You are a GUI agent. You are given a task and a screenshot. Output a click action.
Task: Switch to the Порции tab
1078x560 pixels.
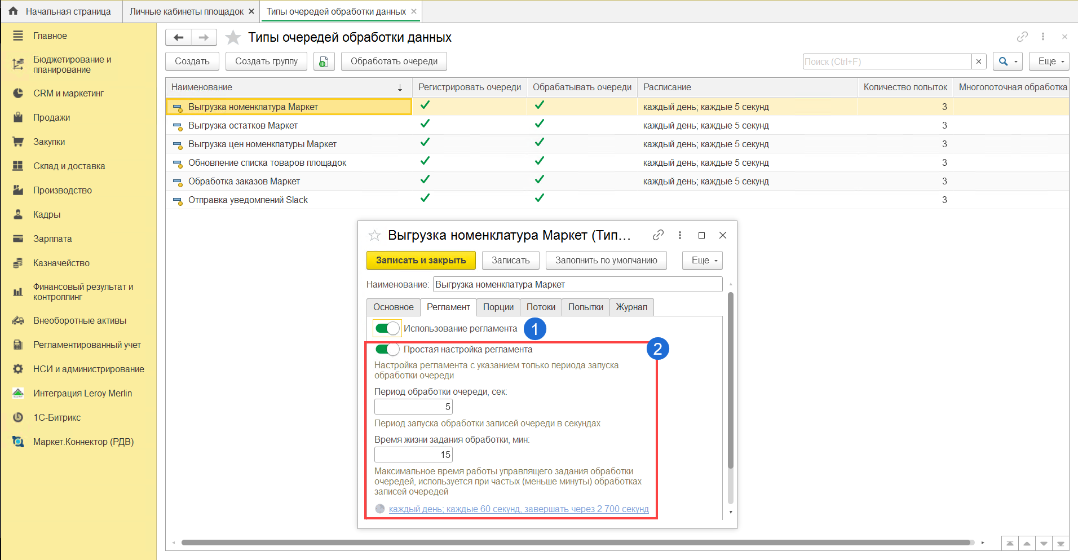pos(498,307)
